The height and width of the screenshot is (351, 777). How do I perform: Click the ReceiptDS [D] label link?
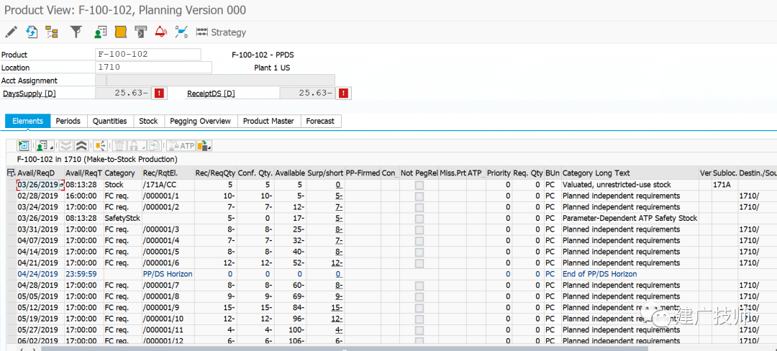(211, 93)
